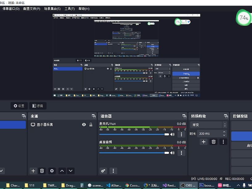Move scene down with the chevron in the scenes panel
This screenshot has width=252, height=189.
[2, 171]
